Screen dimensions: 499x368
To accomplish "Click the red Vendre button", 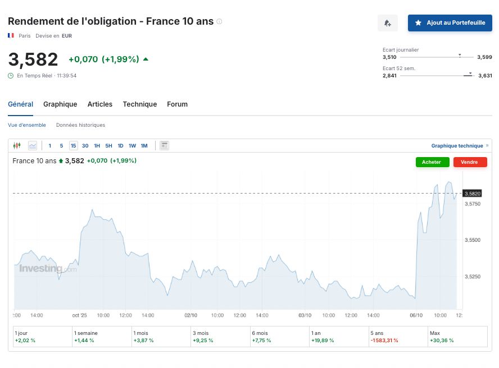I will click(470, 162).
